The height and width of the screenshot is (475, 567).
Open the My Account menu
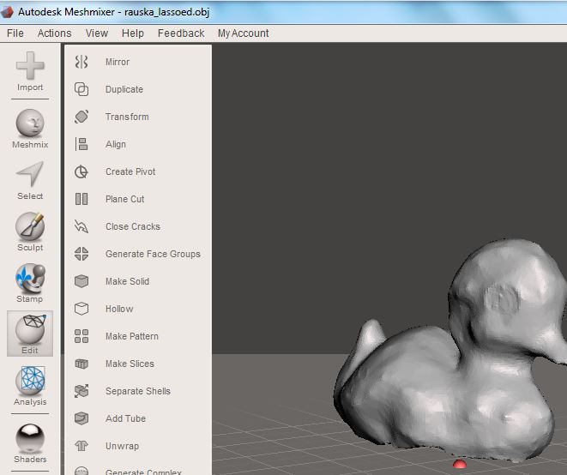(x=244, y=33)
